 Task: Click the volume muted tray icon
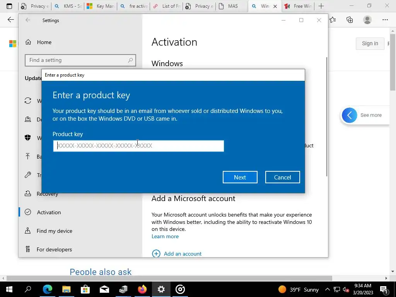tap(346, 290)
